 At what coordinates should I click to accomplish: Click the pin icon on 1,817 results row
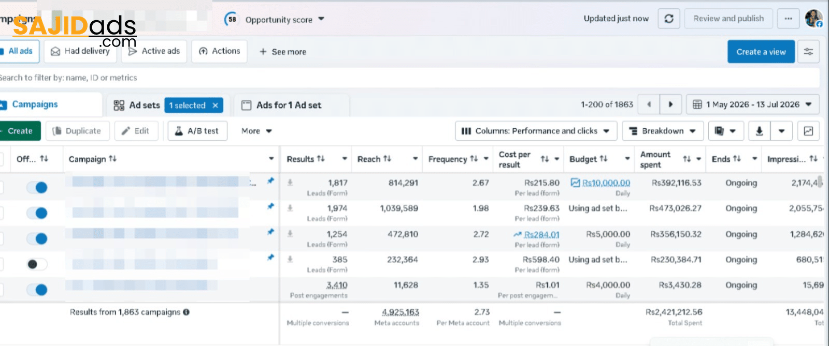(270, 181)
